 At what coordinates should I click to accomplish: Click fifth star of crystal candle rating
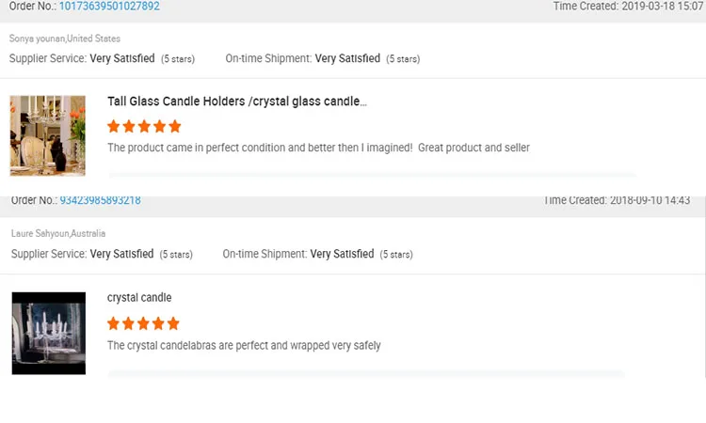pos(173,323)
